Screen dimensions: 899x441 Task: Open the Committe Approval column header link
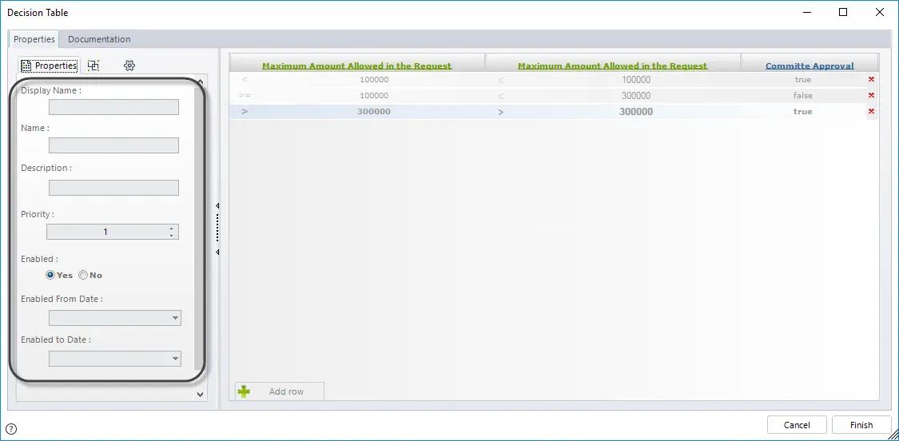point(809,66)
